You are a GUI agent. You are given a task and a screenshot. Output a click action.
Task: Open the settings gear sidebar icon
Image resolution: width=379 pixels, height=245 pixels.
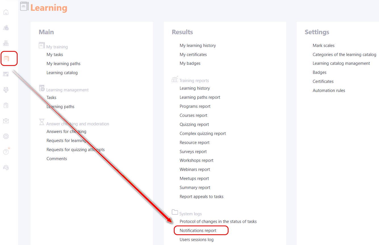click(6, 136)
